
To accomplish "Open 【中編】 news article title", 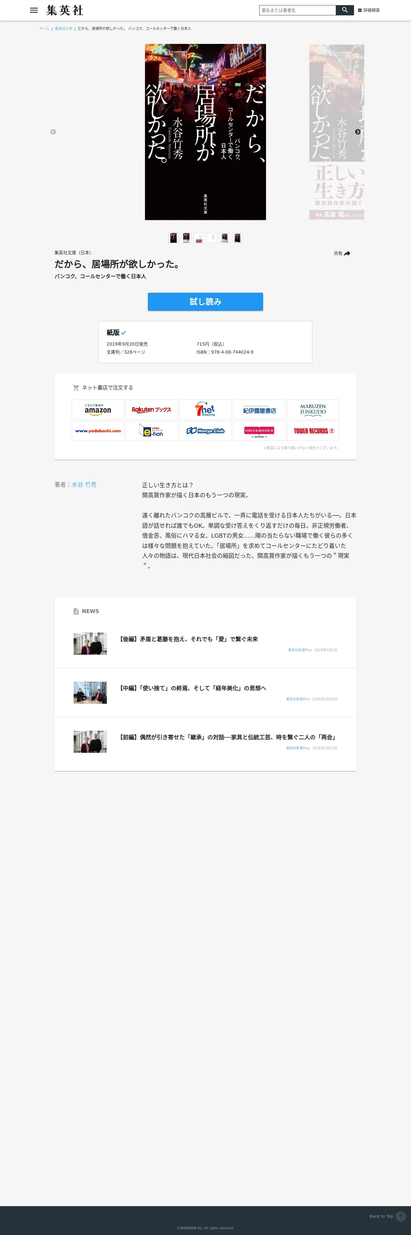I will click(x=192, y=688).
